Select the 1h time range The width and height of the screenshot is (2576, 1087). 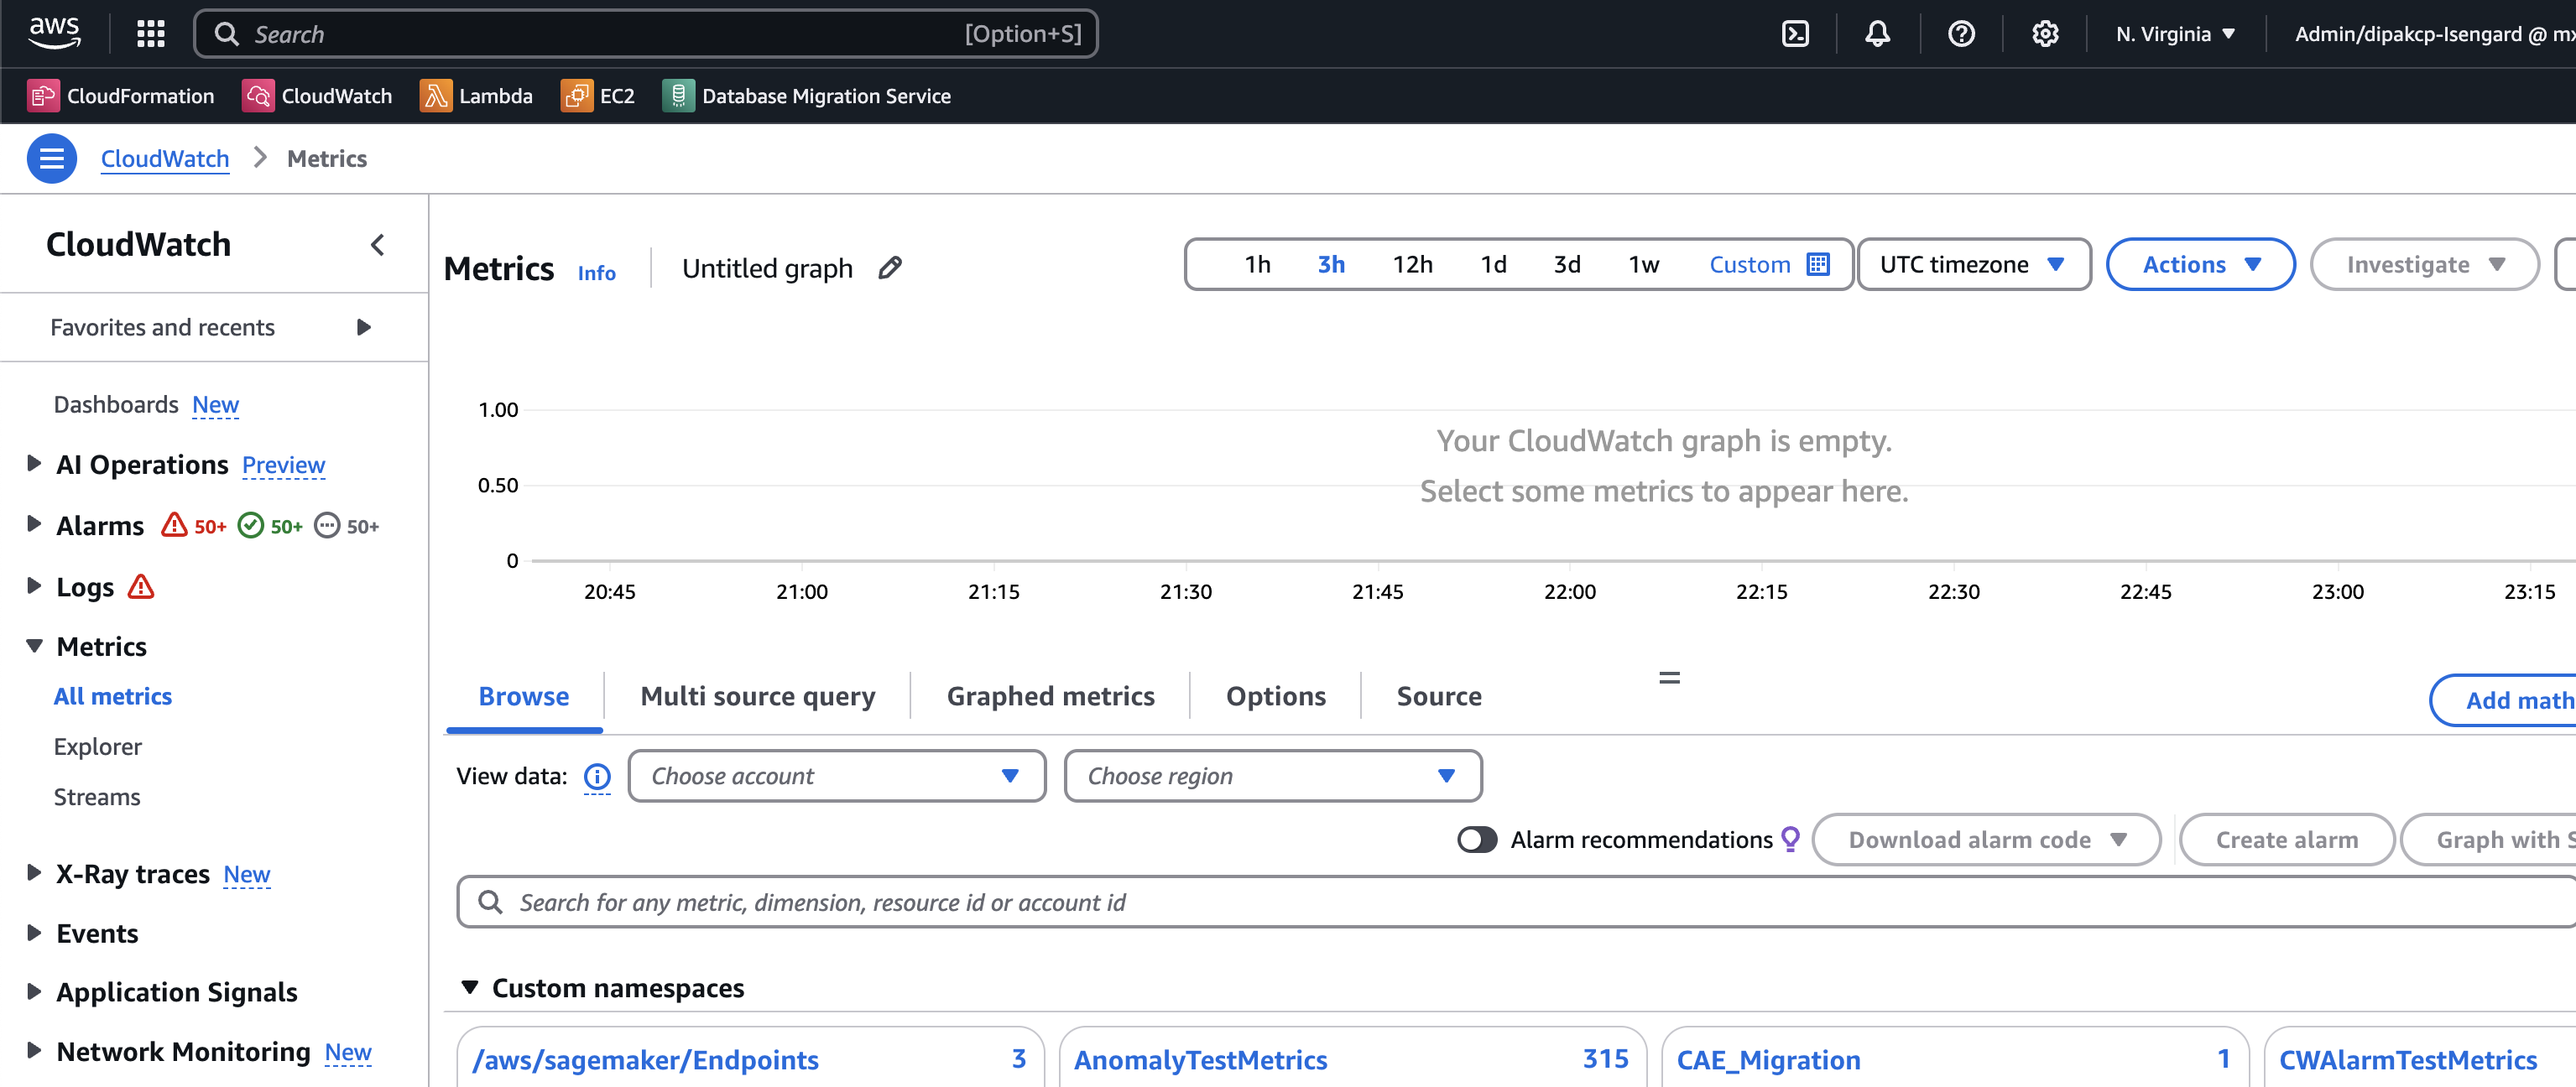[1257, 264]
